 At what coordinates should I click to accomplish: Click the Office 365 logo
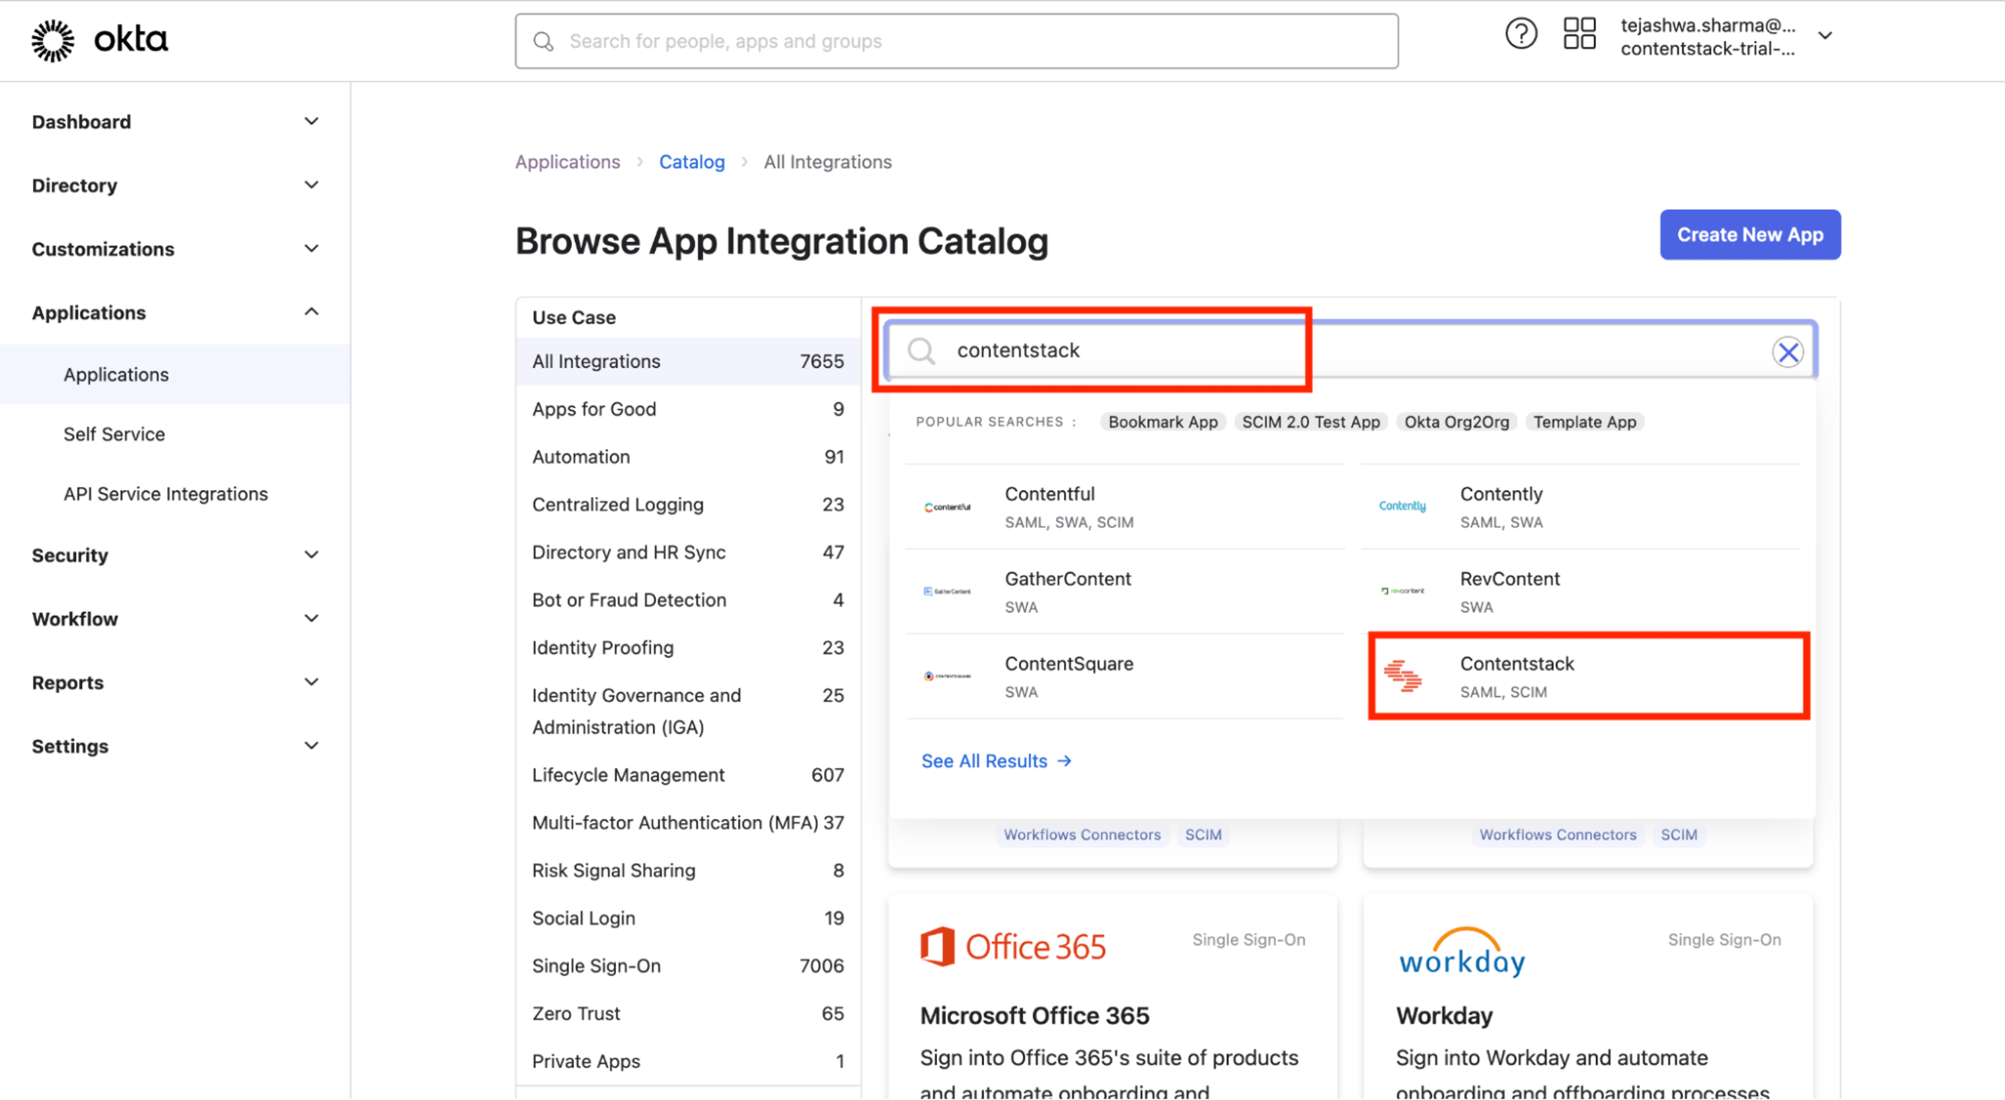(x=1012, y=947)
